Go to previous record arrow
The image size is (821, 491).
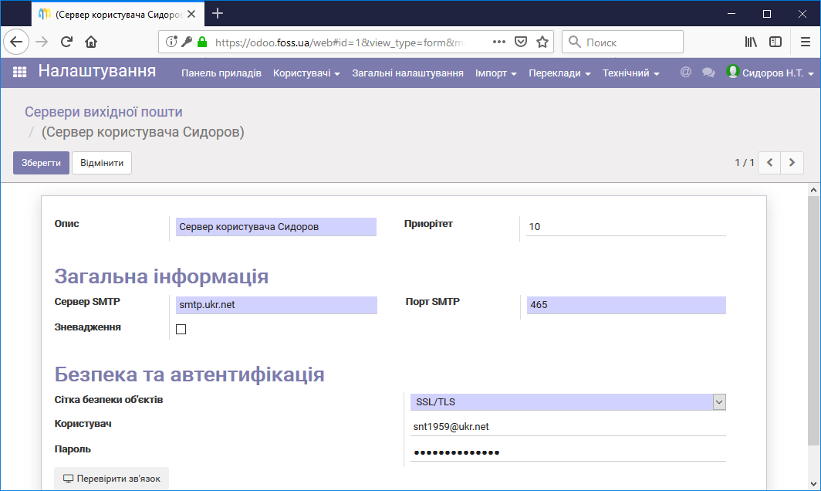click(770, 162)
